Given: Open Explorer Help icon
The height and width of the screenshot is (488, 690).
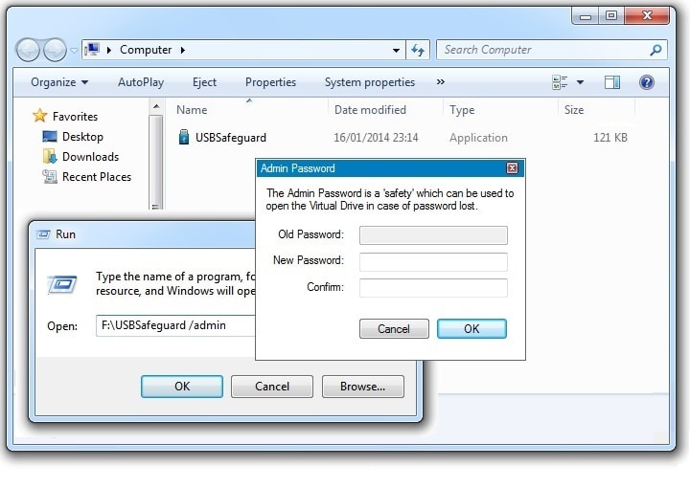Looking at the screenshot, I should coord(647,82).
